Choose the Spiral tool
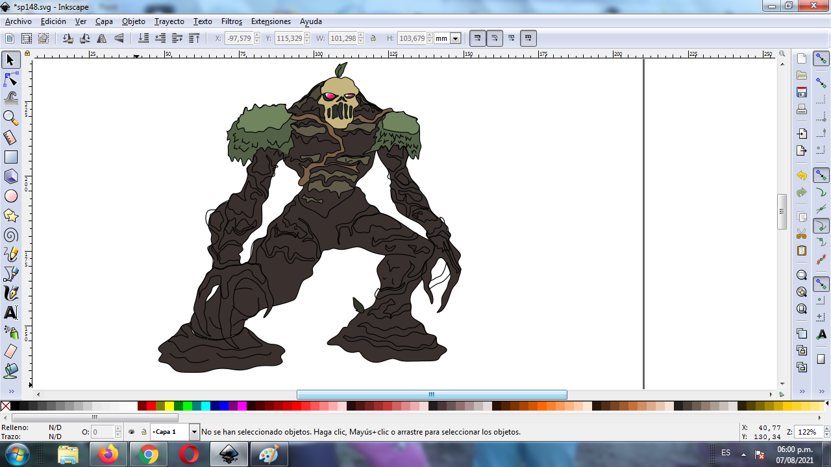Viewport: 831px width, 467px height. click(10, 235)
